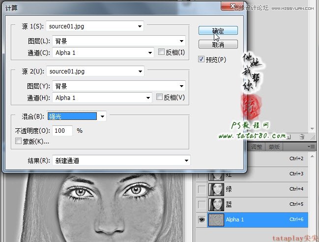Screen dimensions: 319x242
Task: Select the 绿 channel name
Action: [x=229, y=189]
